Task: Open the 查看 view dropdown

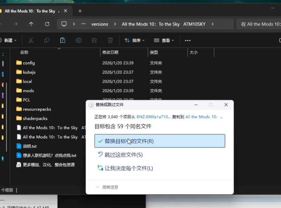Action: tap(164, 40)
